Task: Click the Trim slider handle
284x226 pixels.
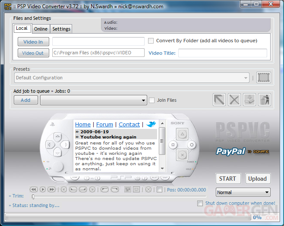Action: click(x=33, y=197)
